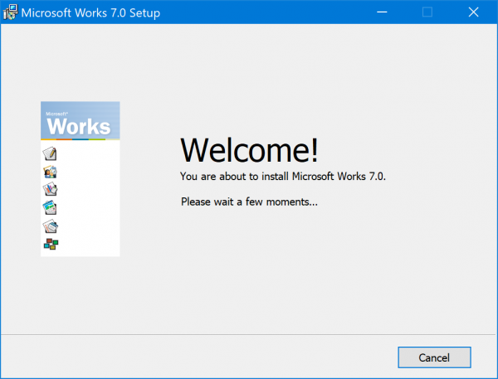498x379 pixels.
Task: Click the disabled maximize button
Action: [427, 12]
